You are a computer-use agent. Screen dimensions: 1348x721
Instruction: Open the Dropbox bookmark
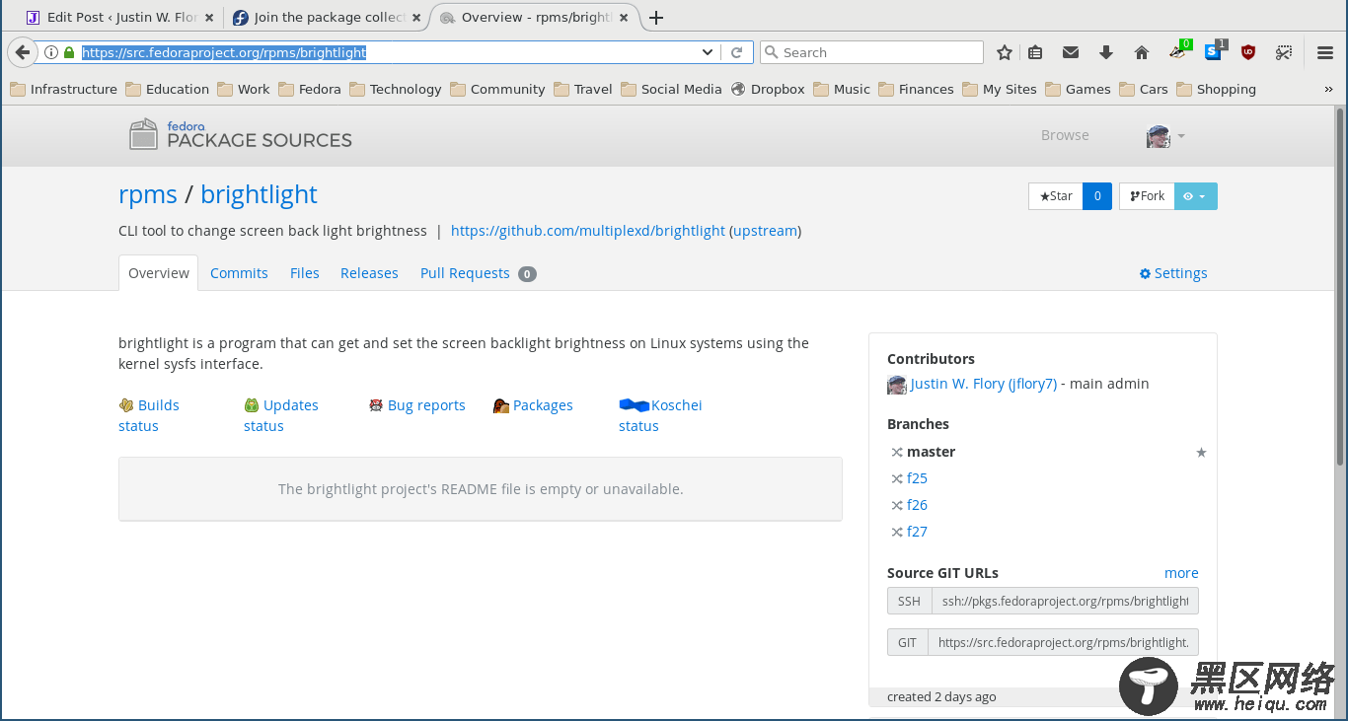point(768,89)
